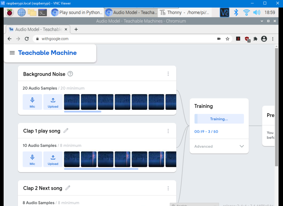The image size is (283, 206).
Task: Open the Bluetooth tray icon
Action: pyautogui.click(x=236, y=13)
